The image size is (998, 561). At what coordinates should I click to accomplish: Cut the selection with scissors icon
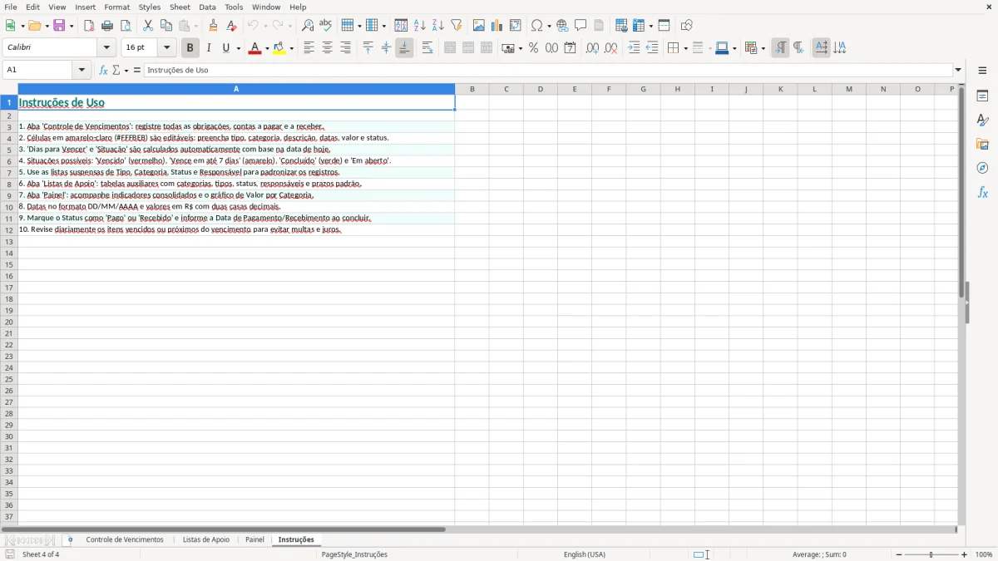(148, 26)
